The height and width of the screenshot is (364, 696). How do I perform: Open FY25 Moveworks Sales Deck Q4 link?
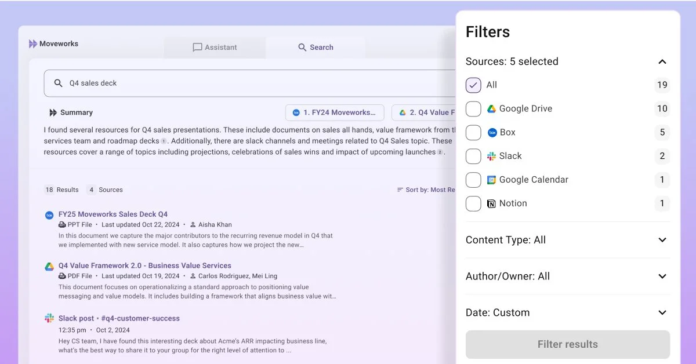click(113, 214)
